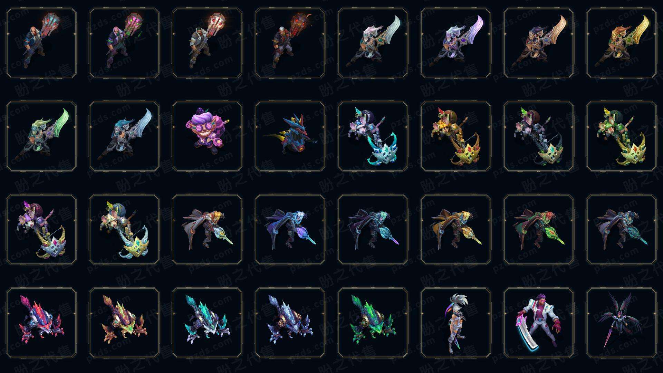Select the rat with the cyan ice crossbow
Viewport: 663px width, 373px height.
pos(373,136)
